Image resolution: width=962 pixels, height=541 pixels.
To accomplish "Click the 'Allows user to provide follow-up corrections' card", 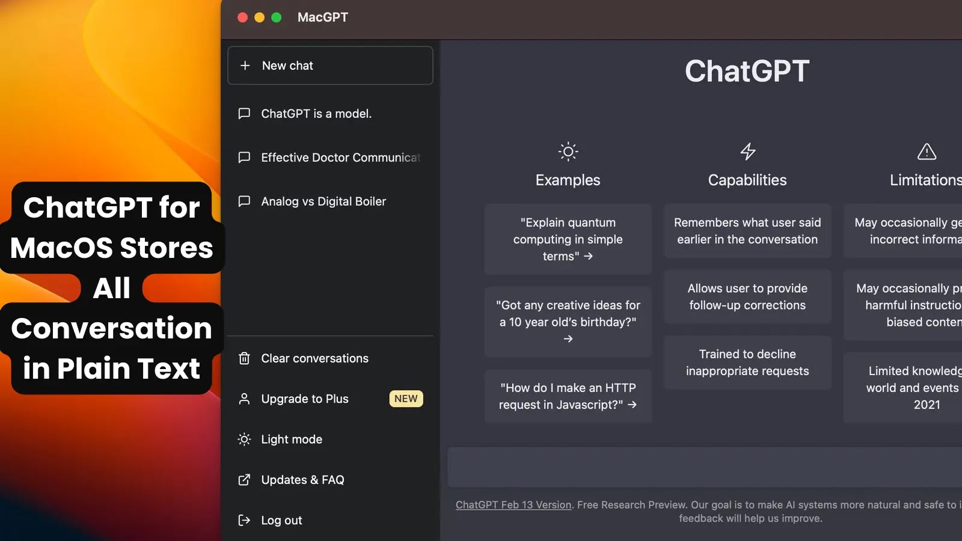I will [747, 297].
